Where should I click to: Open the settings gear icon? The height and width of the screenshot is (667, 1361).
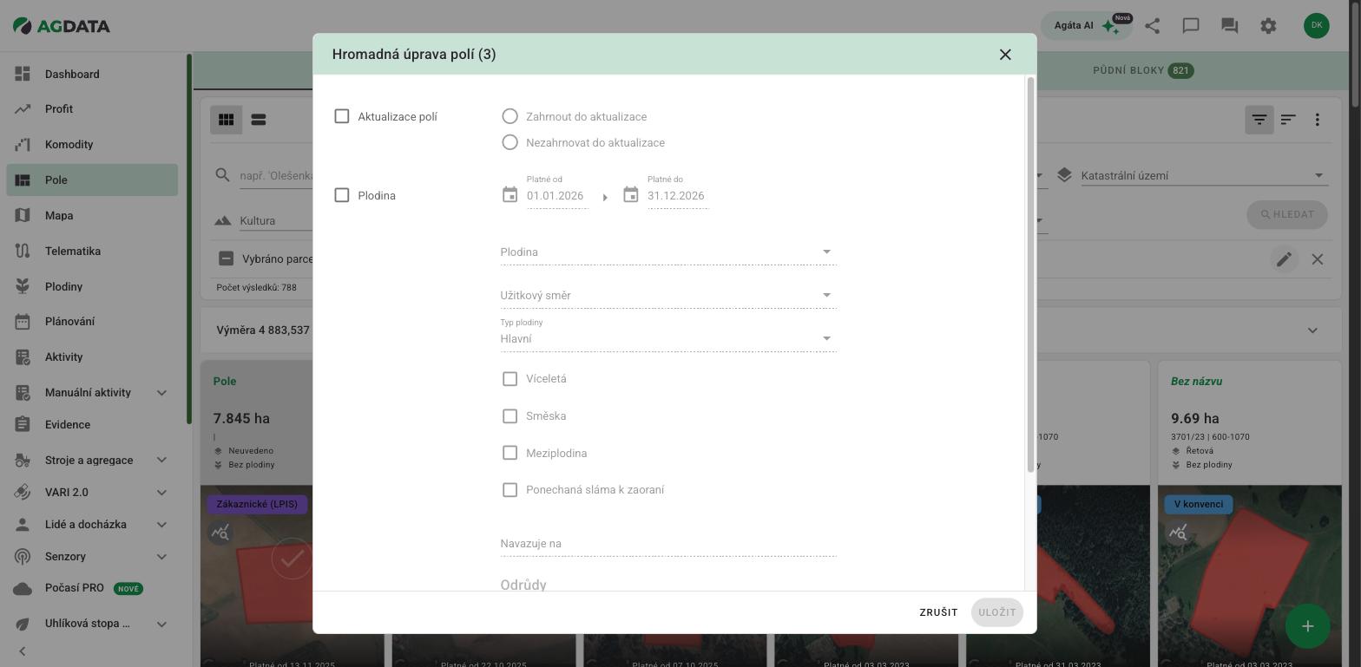point(1268,26)
